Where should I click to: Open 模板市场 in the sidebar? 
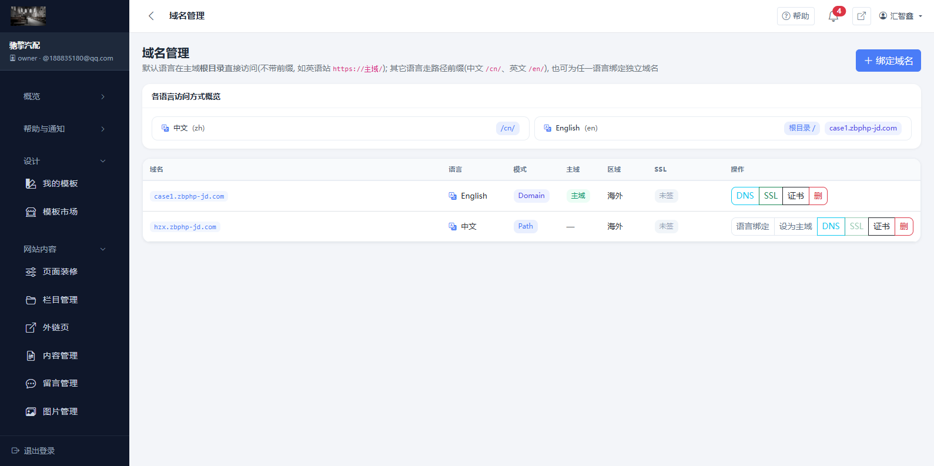[60, 212]
